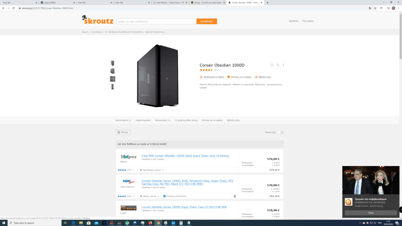Image resolution: width=402 pixels, height=226 pixels.
Task: Open Microsoft Edge from taskbar
Action: tap(73, 223)
